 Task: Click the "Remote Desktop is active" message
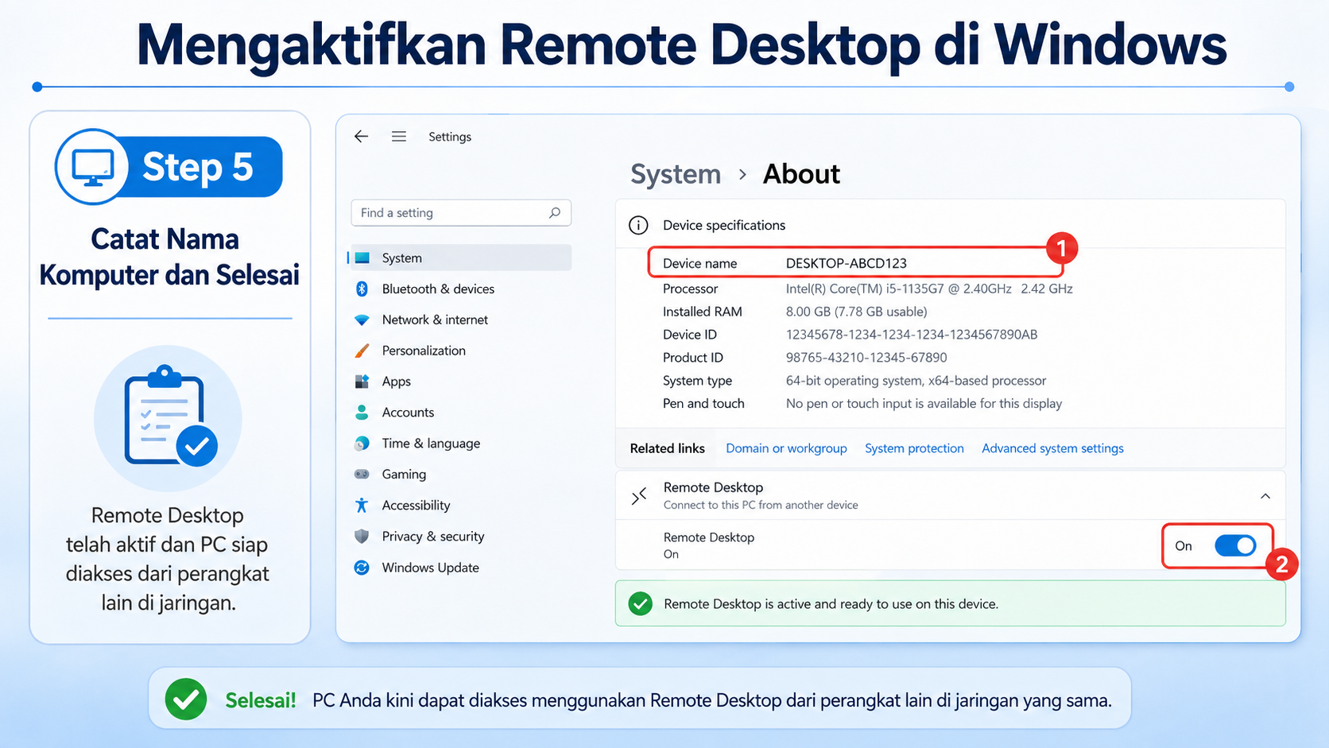[x=831, y=604]
